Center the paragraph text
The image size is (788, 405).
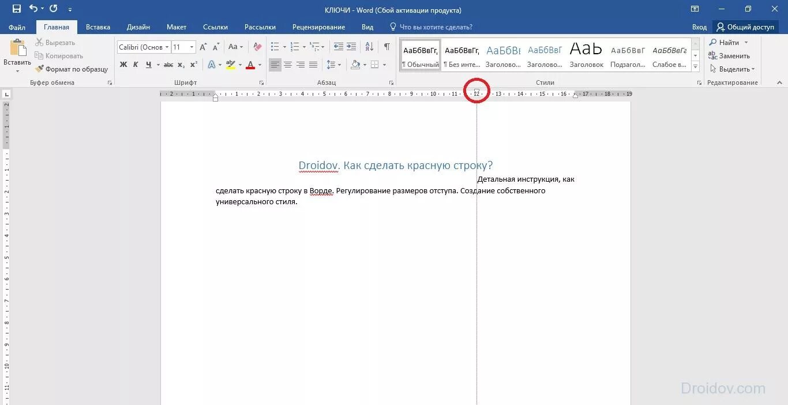[288, 65]
